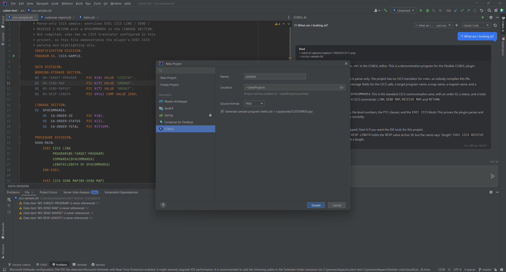Image resolution: width=506 pixels, height=272 pixels.
Task: Open COBOL AI panel settings gear
Action: coord(491,17)
